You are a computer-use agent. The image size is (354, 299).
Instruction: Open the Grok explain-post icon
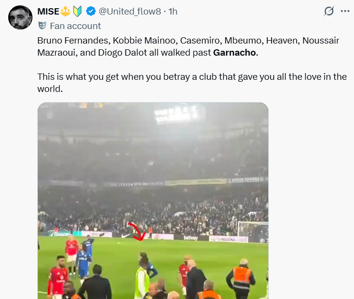[329, 11]
